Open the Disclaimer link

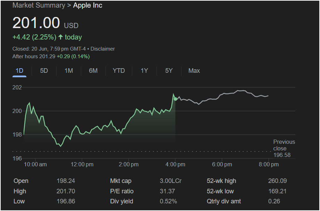(103, 49)
